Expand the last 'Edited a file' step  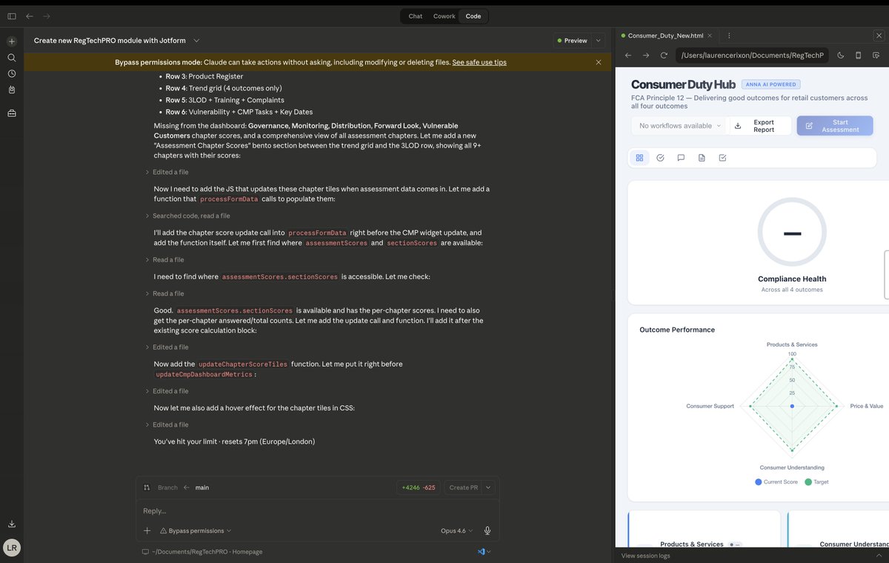(167, 424)
